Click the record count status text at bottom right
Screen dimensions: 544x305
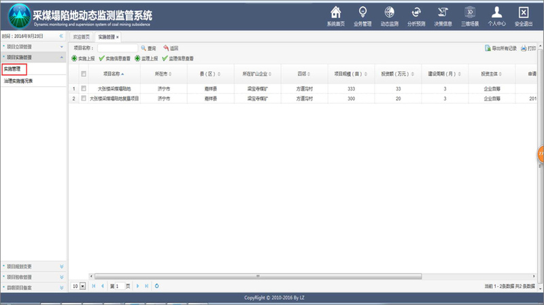[509, 286]
